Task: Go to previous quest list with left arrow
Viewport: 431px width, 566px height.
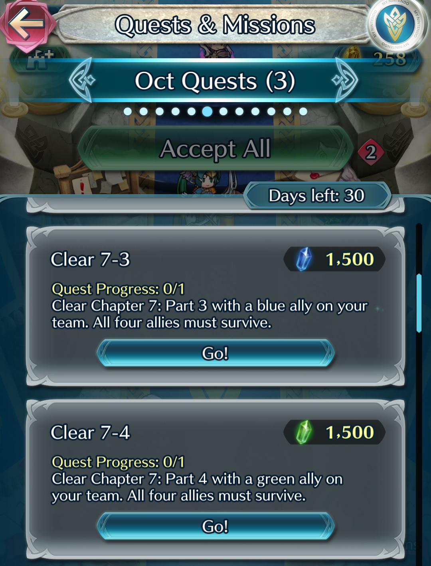Action: [82, 80]
